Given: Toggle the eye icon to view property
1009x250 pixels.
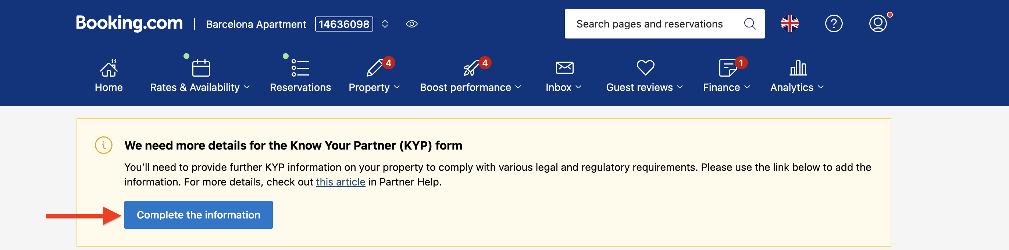Looking at the screenshot, I should [x=411, y=24].
